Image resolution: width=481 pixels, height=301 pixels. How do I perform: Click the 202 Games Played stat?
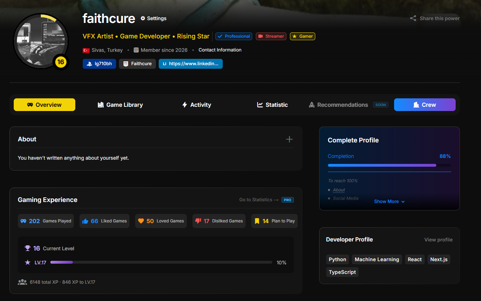click(x=46, y=221)
